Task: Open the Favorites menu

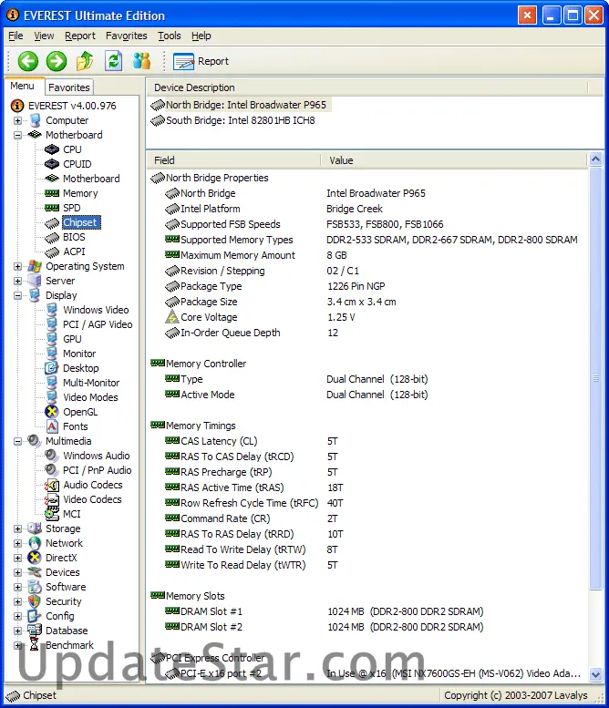Action: click(x=126, y=36)
